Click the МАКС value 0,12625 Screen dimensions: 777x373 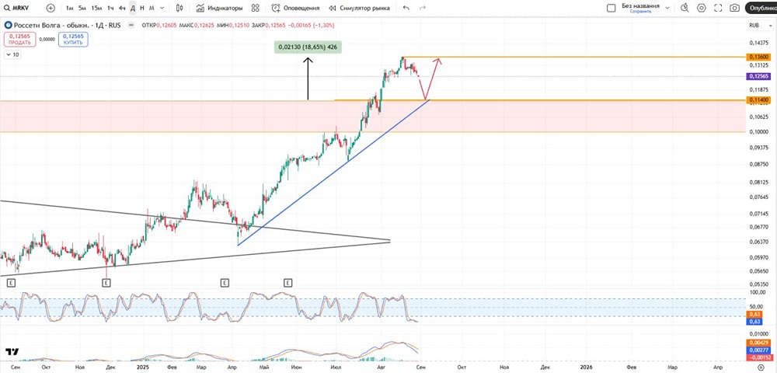click(x=204, y=25)
